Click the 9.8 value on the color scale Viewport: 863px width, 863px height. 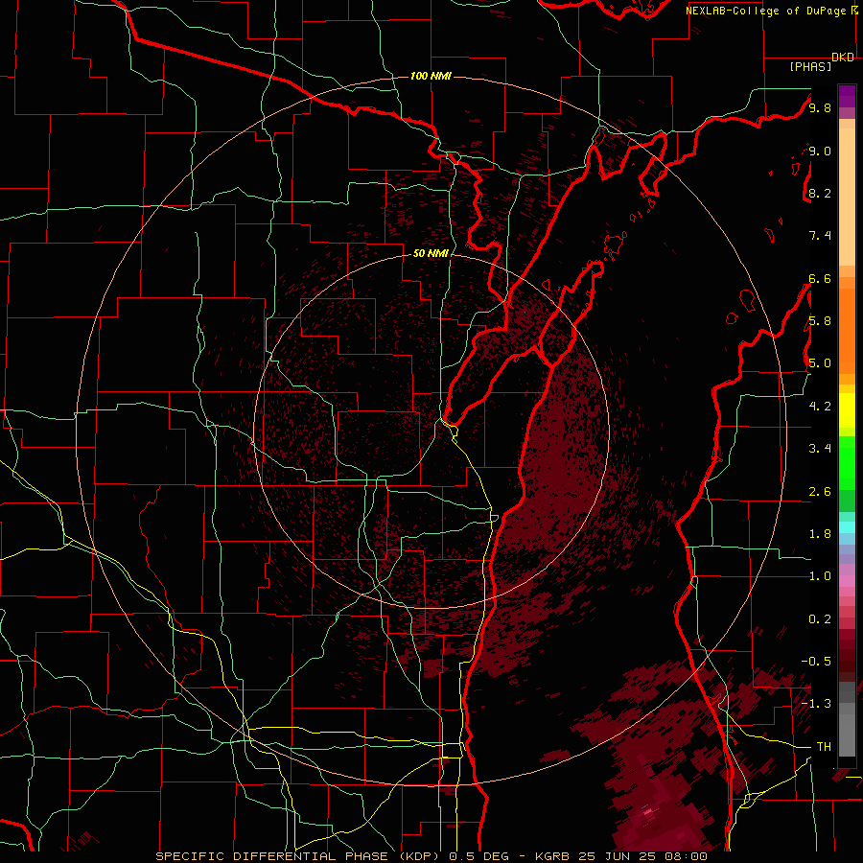(x=820, y=107)
